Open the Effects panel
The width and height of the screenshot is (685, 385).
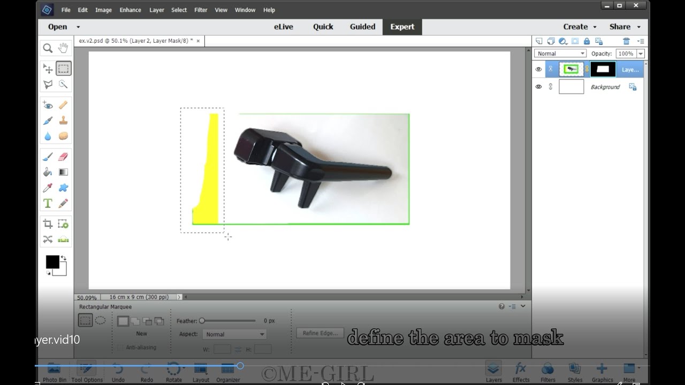click(x=521, y=373)
